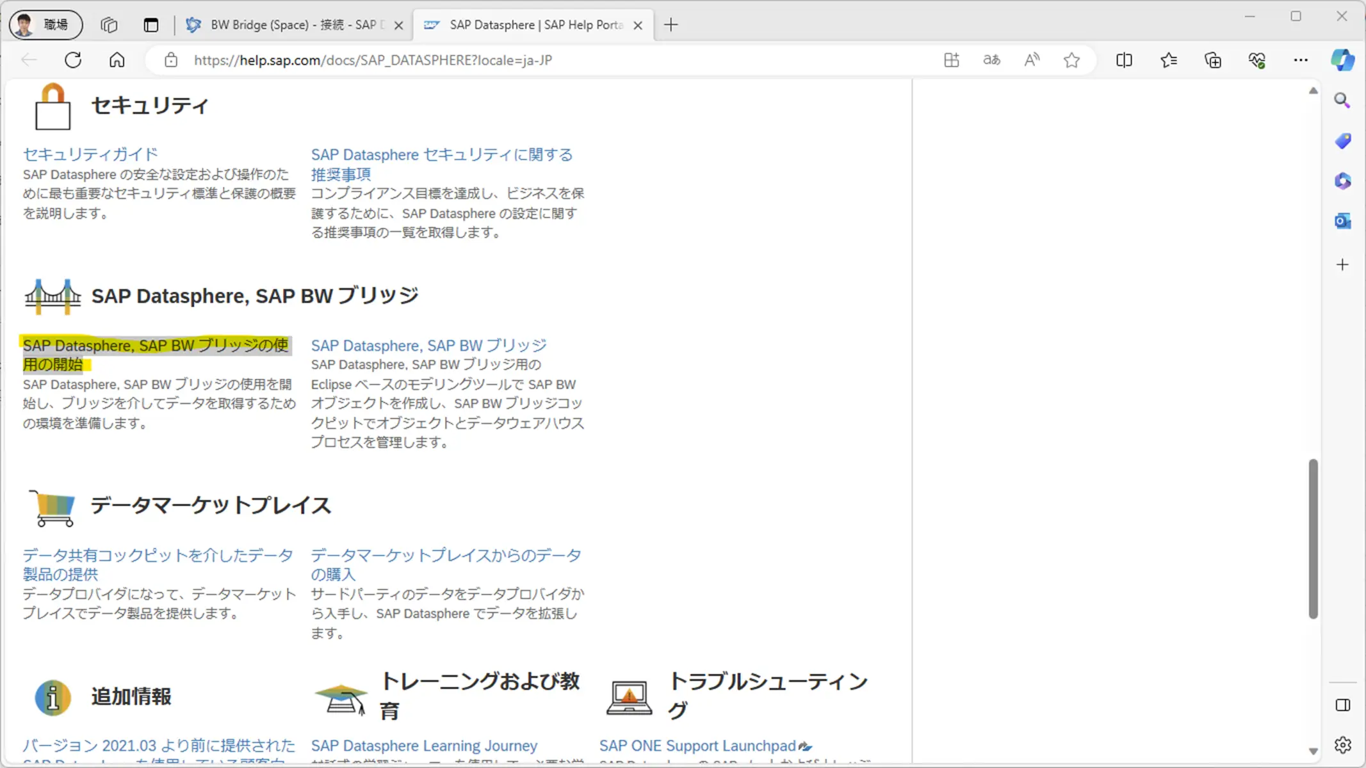Click the scrollbar up arrow

click(1313, 91)
